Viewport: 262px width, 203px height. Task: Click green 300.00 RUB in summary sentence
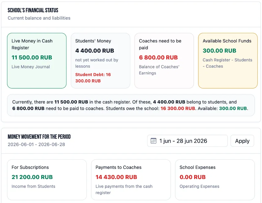(233, 109)
